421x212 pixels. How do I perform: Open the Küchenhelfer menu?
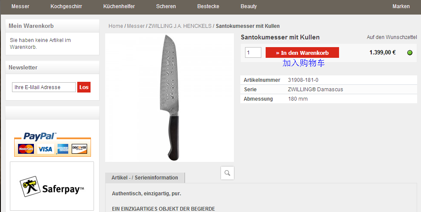pos(119,6)
